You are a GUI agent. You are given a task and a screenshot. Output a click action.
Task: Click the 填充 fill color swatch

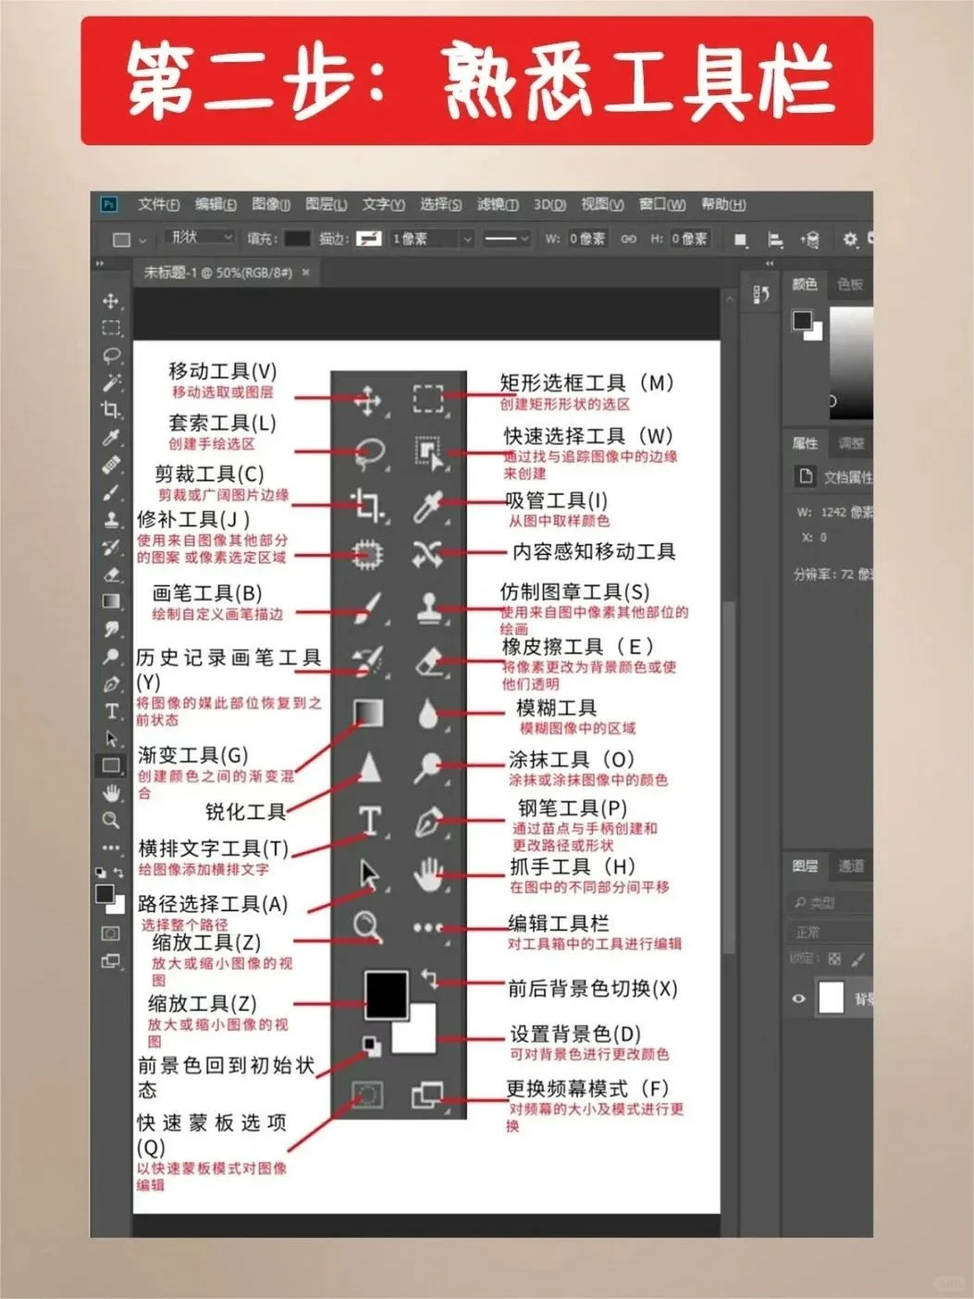pos(298,238)
